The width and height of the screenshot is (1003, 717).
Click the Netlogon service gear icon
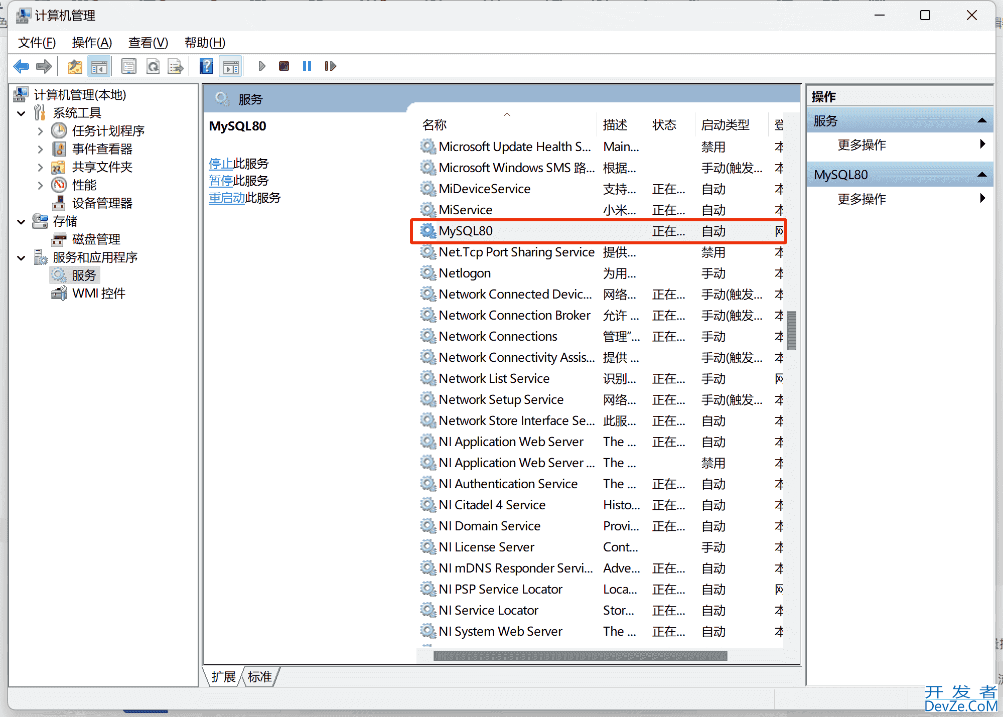[427, 273]
